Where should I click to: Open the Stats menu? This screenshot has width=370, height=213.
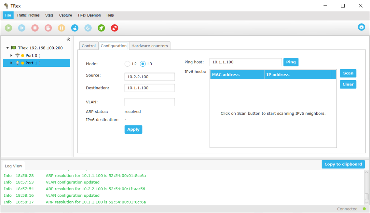[x=49, y=15]
